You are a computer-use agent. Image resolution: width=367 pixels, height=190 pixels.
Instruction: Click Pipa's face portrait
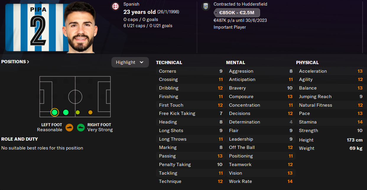click(79, 28)
